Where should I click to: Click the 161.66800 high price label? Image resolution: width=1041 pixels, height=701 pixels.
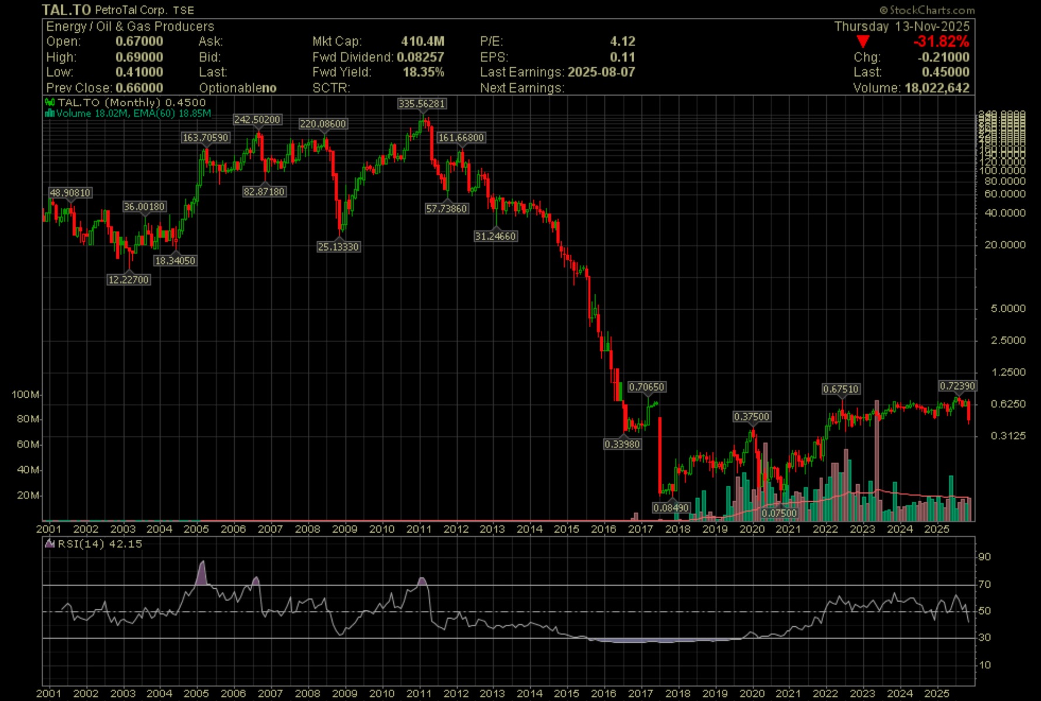(461, 138)
